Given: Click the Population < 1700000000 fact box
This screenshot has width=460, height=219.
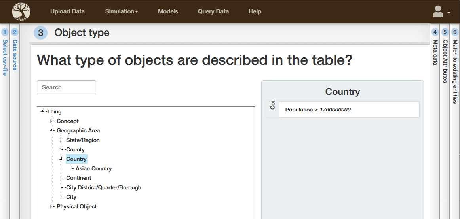Looking at the screenshot, I should click(348, 109).
